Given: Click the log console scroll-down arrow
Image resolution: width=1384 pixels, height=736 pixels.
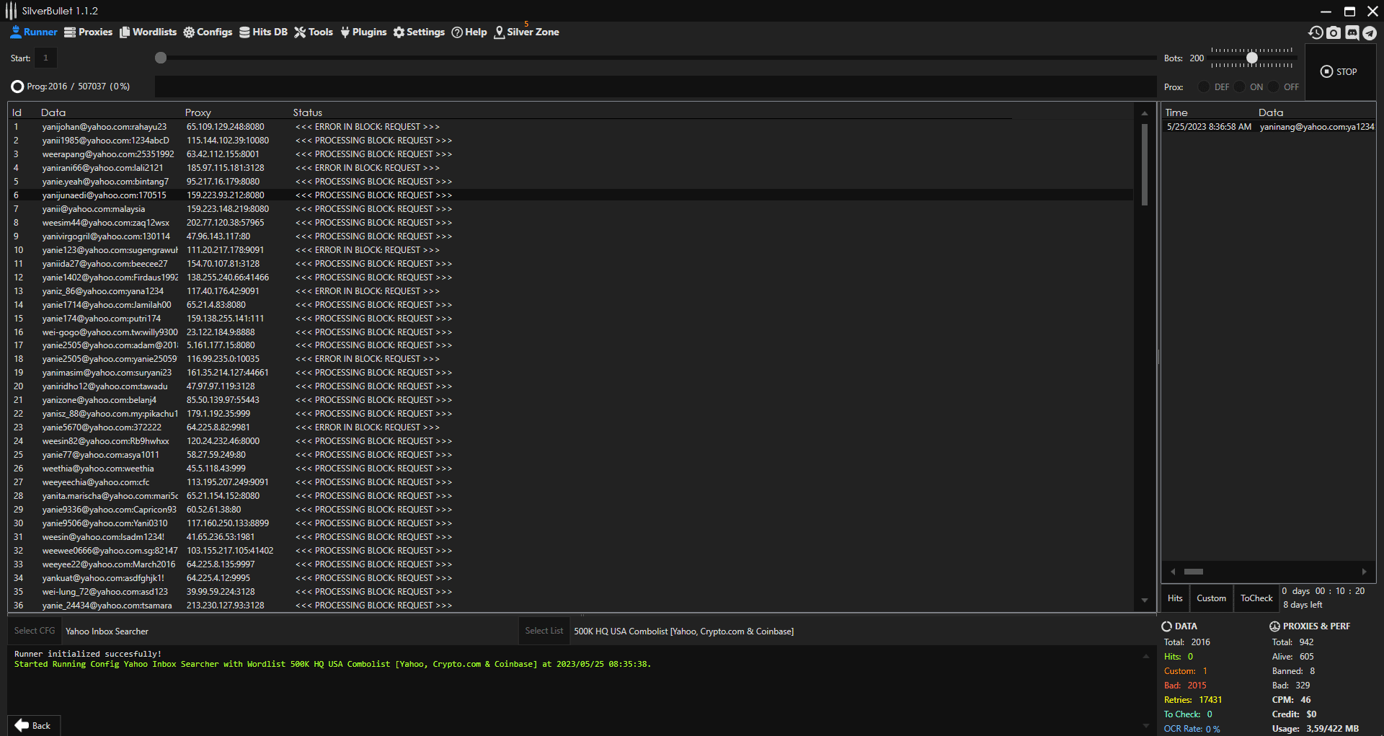Looking at the screenshot, I should point(1145,726).
